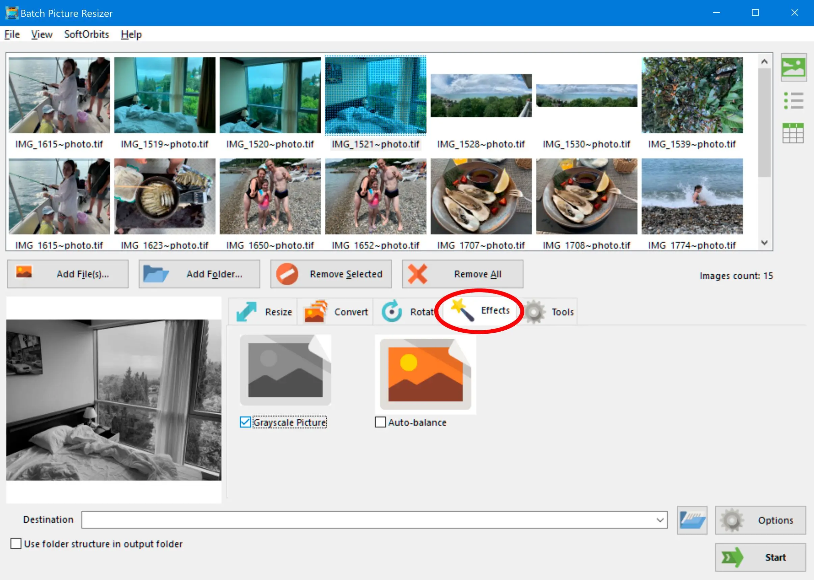Select the Convert tab icon
The height and width of the screenshot is (580, 814).
tap(316, 311)
